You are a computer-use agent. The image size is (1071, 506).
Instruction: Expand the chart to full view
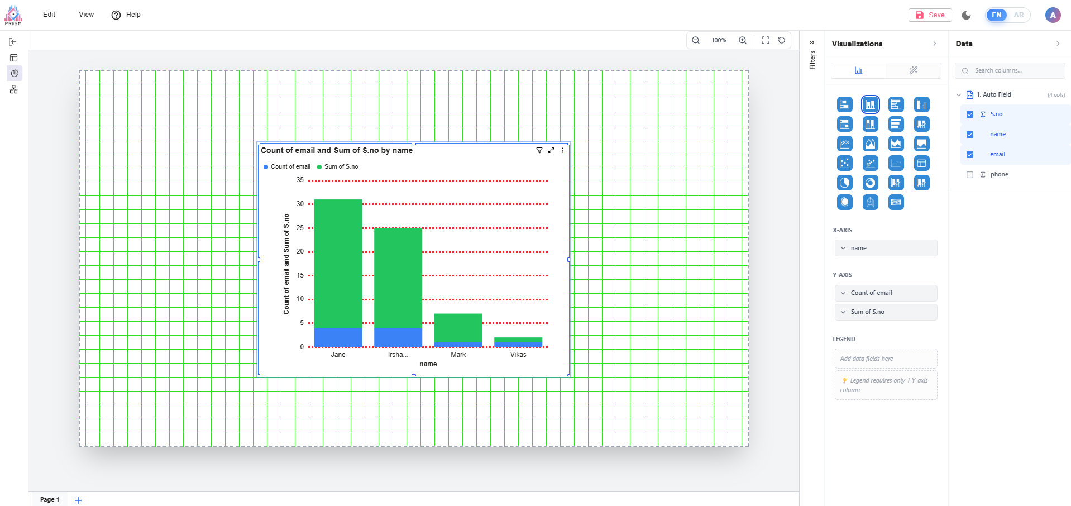pos(551,150)
